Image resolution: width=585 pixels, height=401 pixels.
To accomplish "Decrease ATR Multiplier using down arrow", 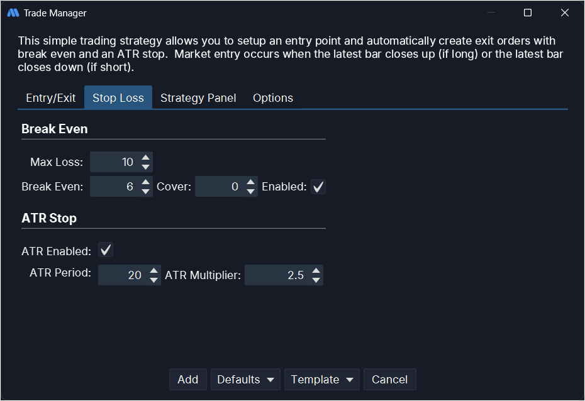I will 316,280.
